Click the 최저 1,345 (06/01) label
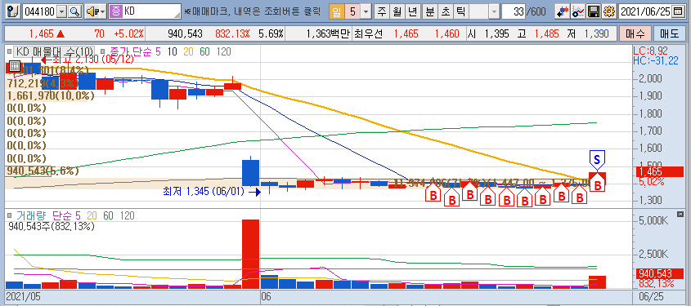The width and height of the screenshot is (691, 306). (204, 192)
